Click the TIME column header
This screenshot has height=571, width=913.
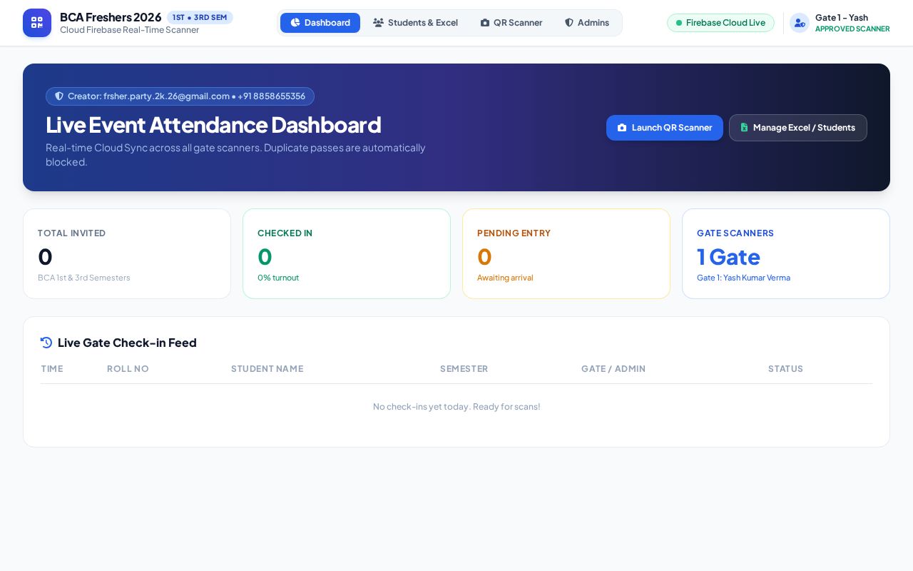pos(52,369)
